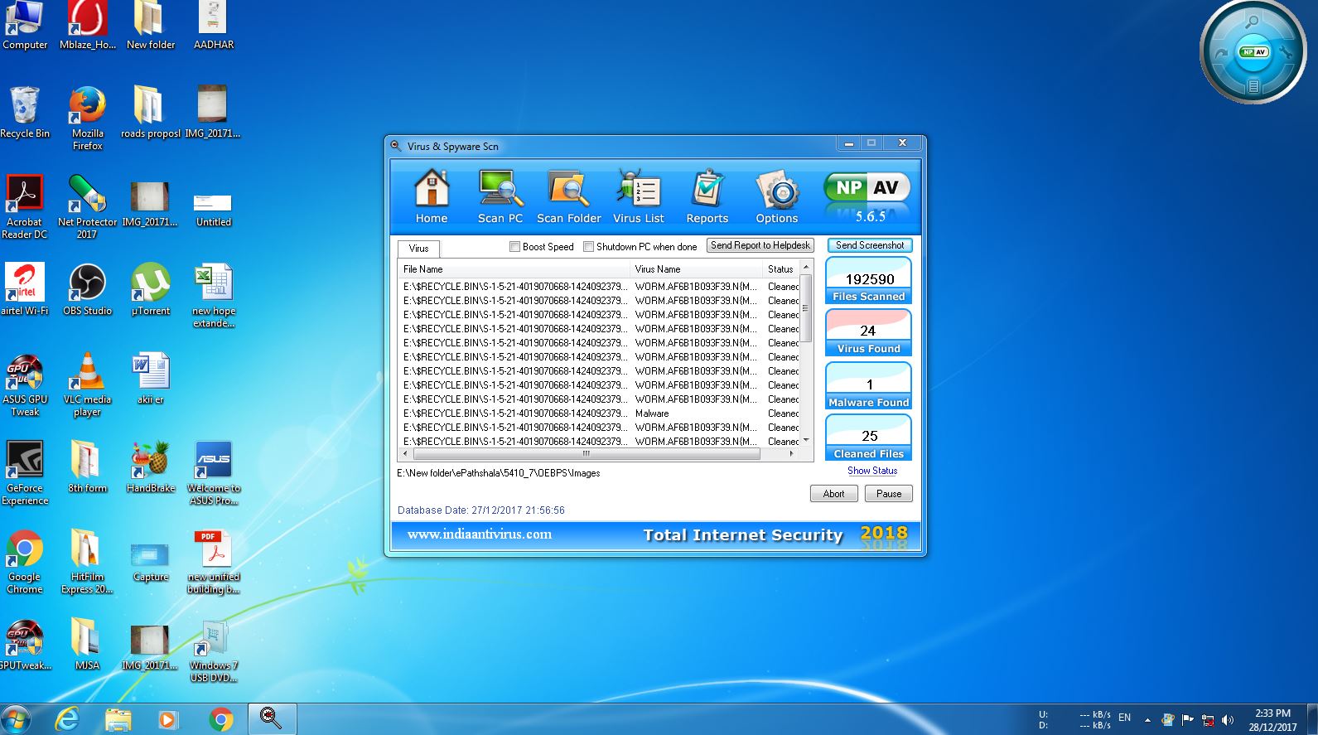The image size is (1318, 735).
Task: Open the Virus List
Action: coord(638,197)
